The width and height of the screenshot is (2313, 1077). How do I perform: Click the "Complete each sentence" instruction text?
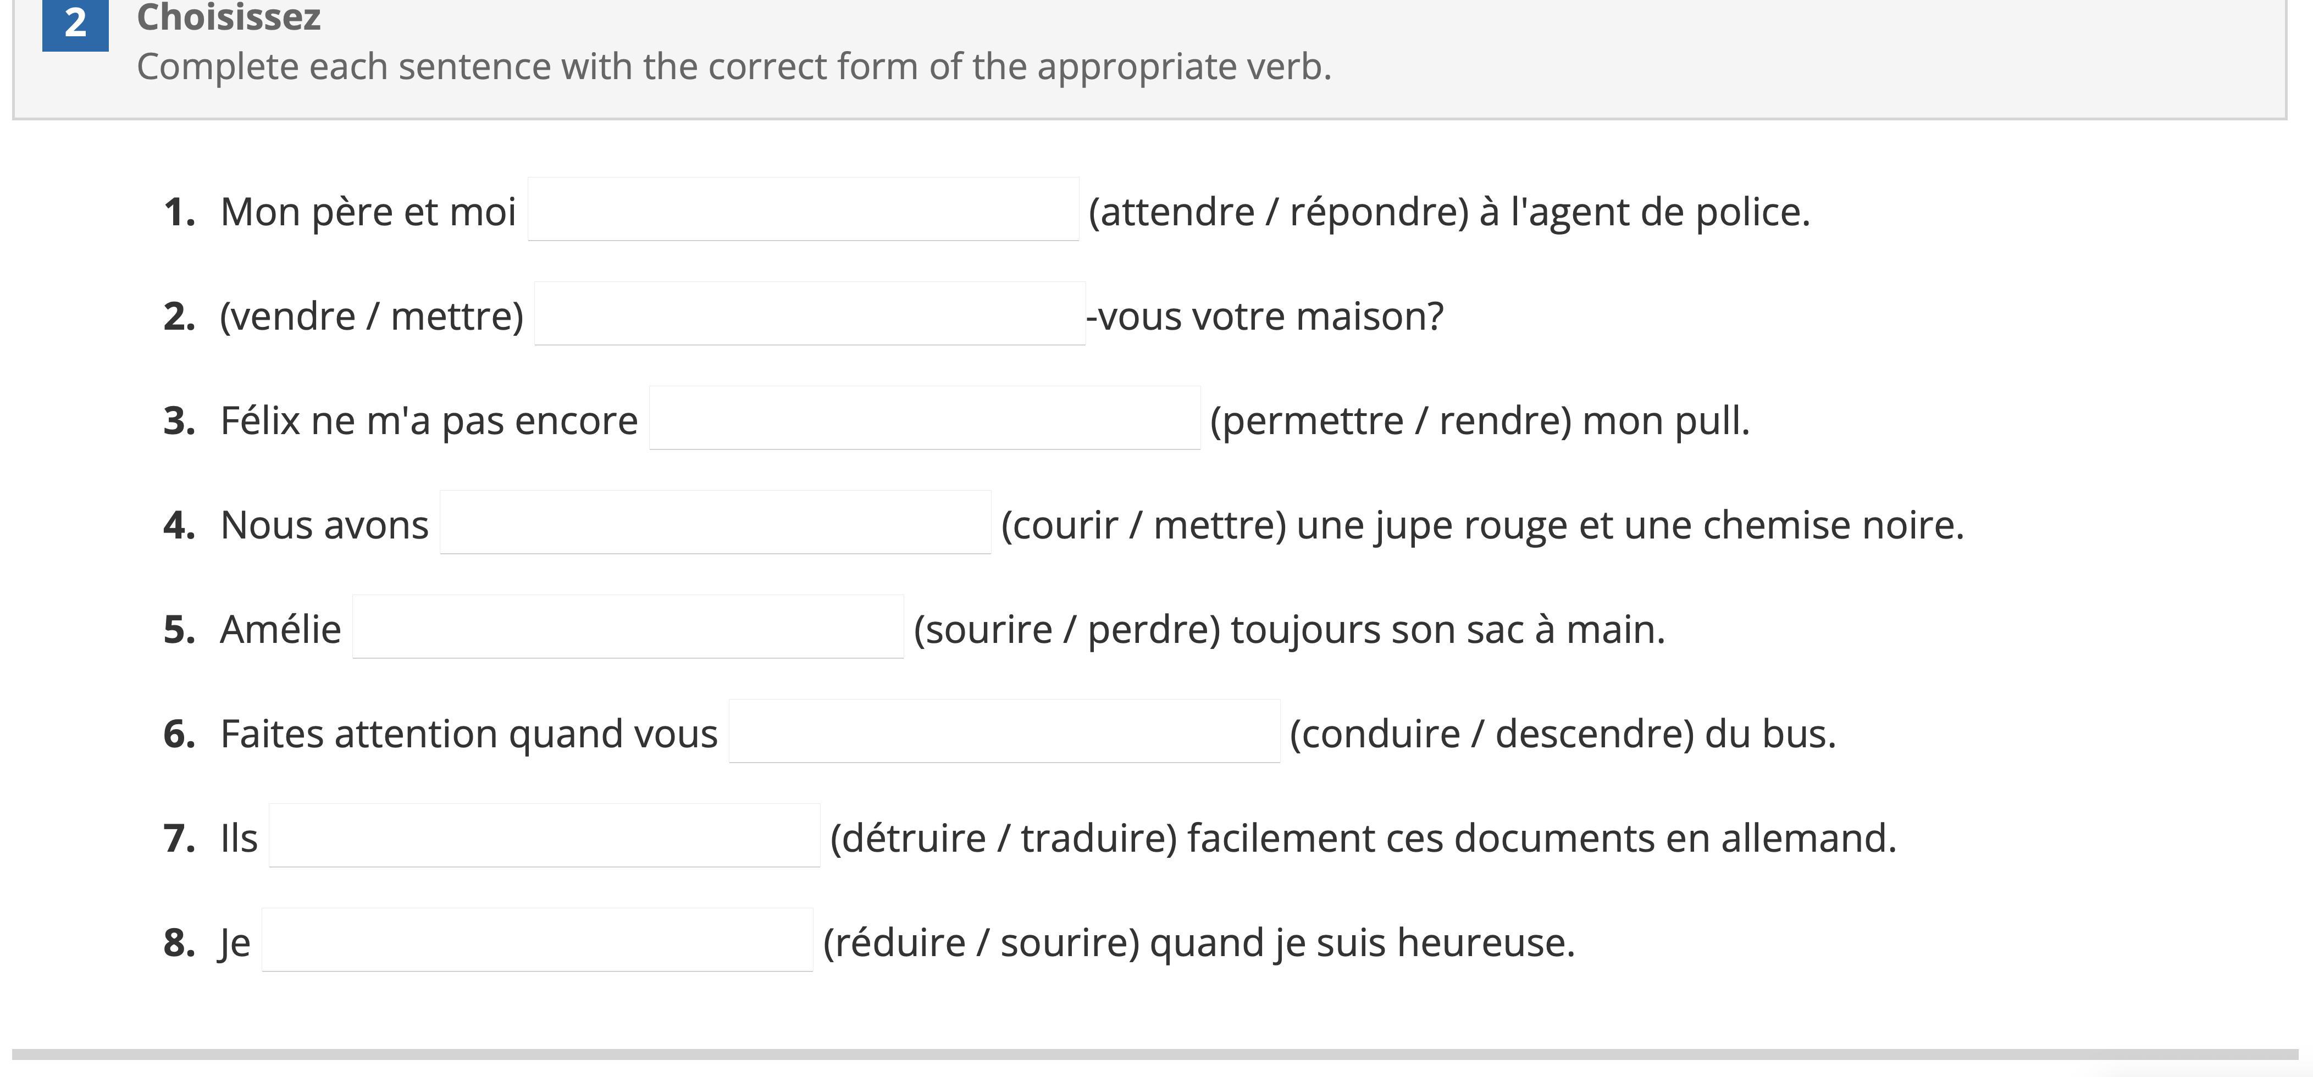(x=733, y=67)
